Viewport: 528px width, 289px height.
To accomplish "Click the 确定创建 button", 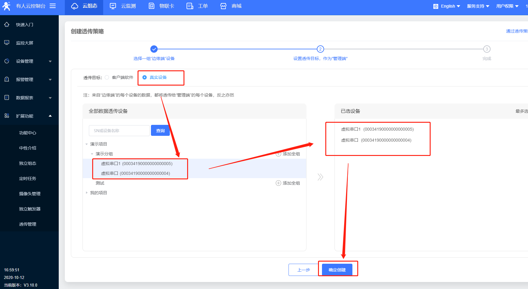I will click(337, 270).
